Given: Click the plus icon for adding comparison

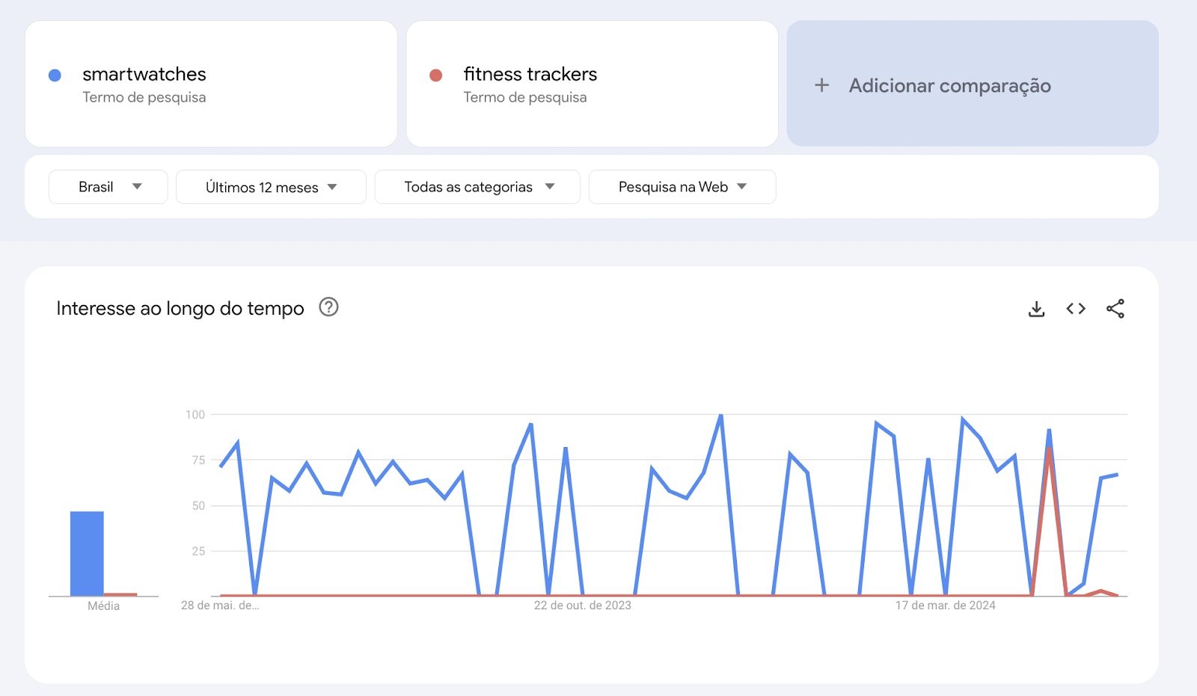Looking at the screenshot, I should tap(821, 85).
